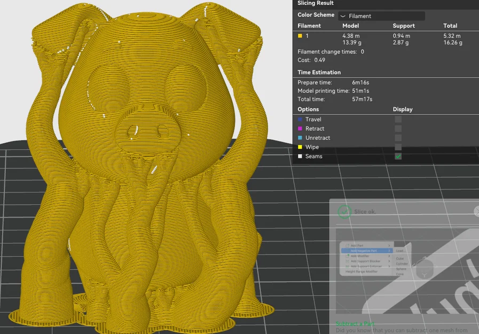Uncheck the Seams display checkbox

coord(398,156)
